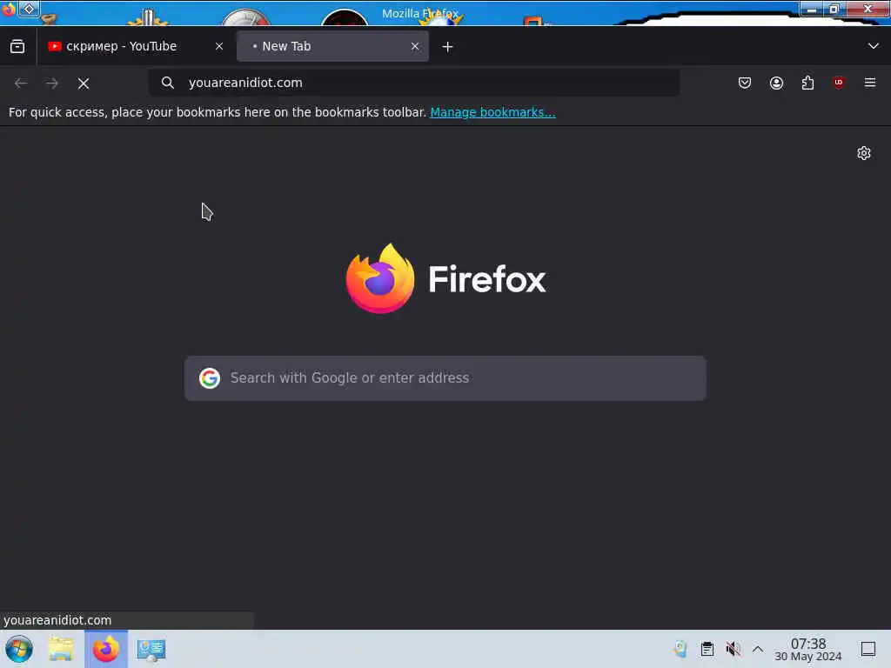Viewport: 891px width, 668px height.
Task: Stop loading the page with the X button
Action: [84, 83]
